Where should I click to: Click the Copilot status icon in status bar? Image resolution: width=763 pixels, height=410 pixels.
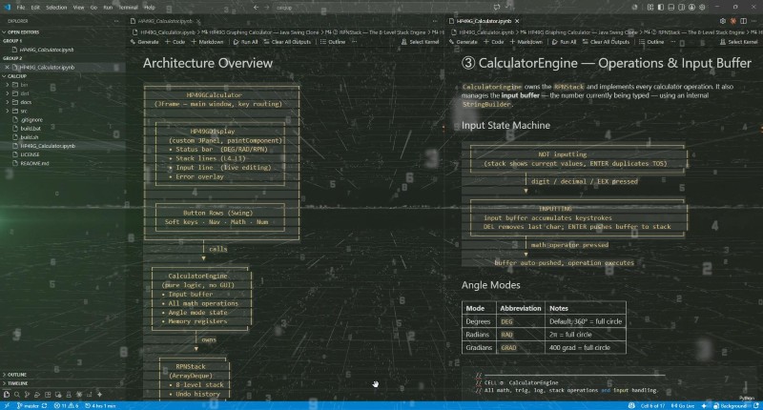pos(631,405)
